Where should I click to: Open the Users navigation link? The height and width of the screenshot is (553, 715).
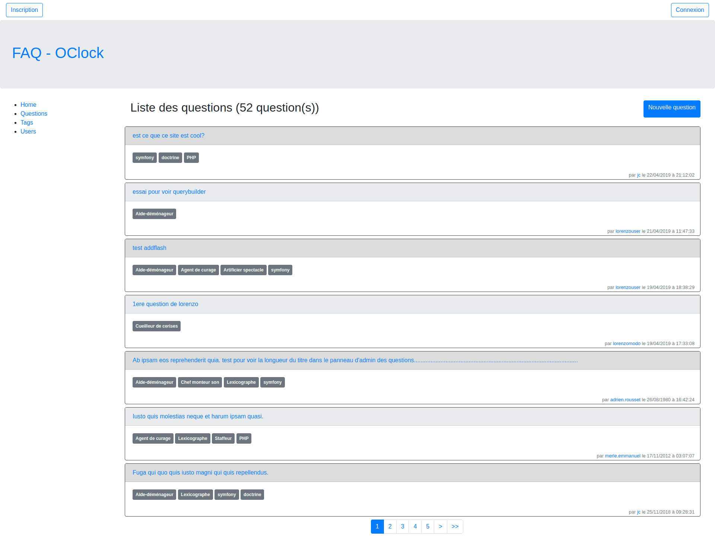28,131
